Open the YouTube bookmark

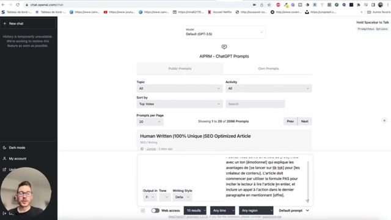click(x=119, y=12)
